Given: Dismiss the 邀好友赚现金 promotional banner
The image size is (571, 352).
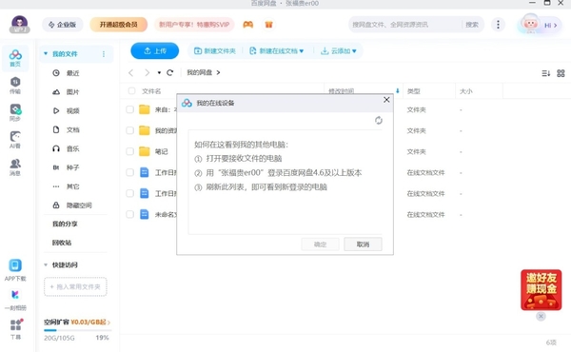Looking at the screenshot, I should point(541,316).
